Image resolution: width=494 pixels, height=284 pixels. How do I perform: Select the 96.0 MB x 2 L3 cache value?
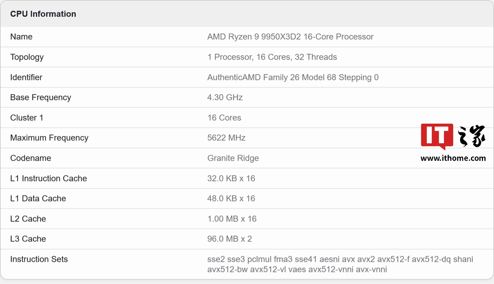pos(230,239)
